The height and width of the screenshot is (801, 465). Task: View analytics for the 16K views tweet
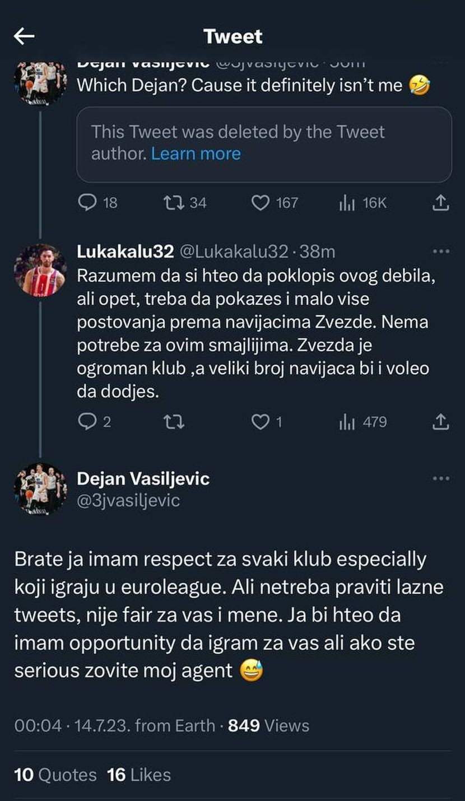[347, 202]
